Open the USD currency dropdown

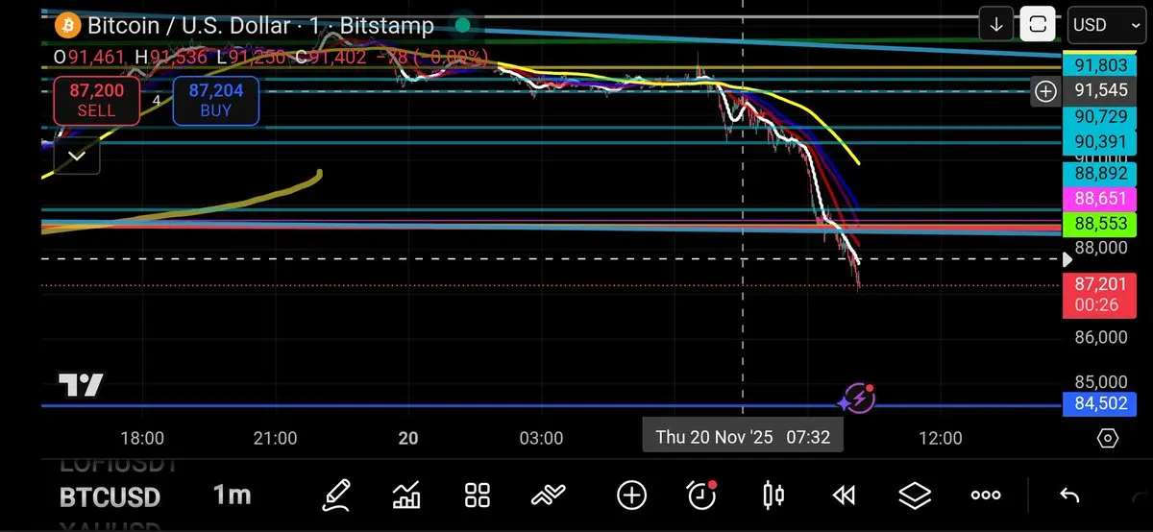[1105, 25]
